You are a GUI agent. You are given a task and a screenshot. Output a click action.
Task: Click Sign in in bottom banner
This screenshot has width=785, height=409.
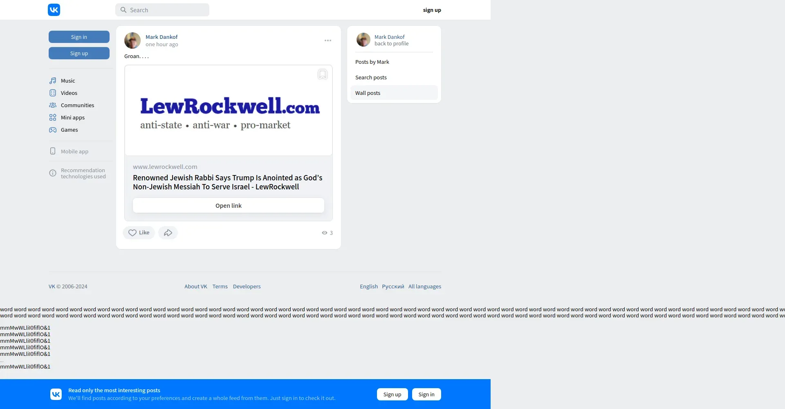[x=426, y=394]
